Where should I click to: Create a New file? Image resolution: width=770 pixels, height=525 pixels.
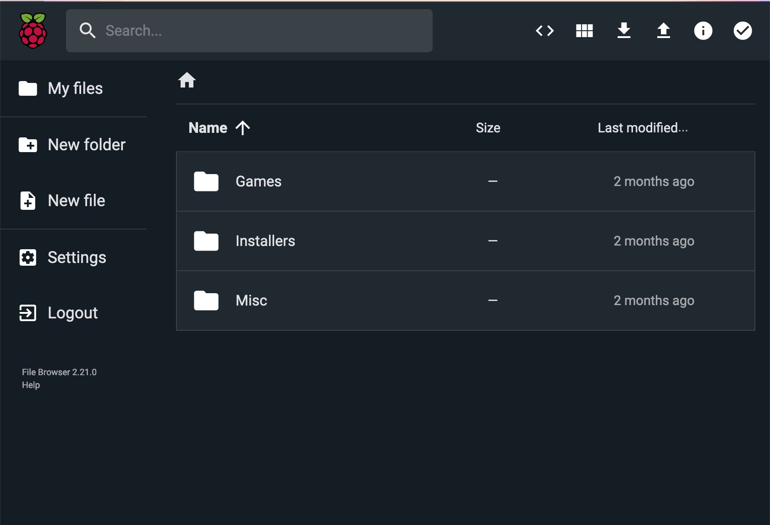76,201
